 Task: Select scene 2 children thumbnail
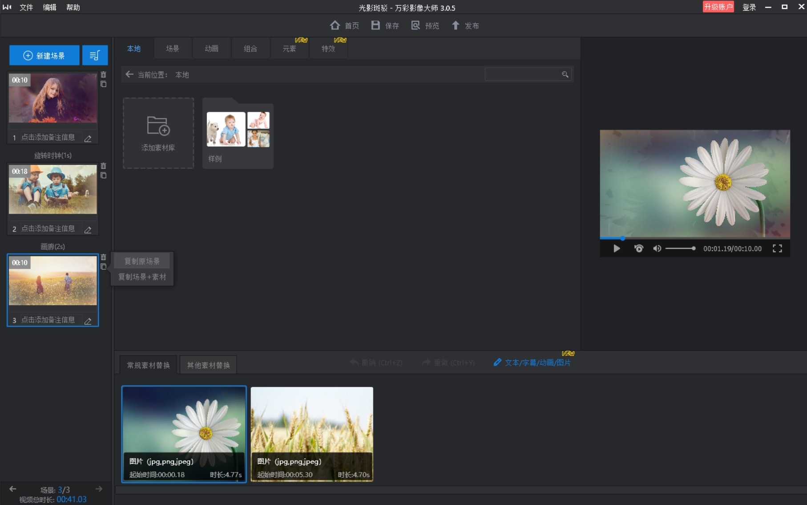coord(53,189)
